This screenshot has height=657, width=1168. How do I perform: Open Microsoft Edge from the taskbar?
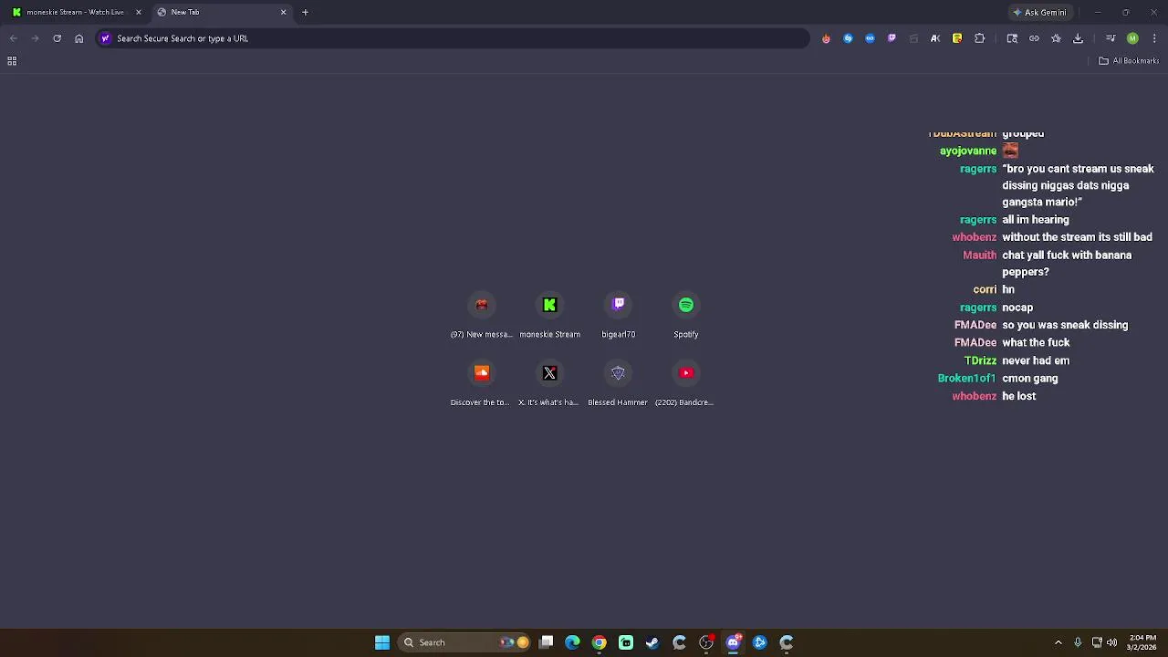[x=572, y=642]
